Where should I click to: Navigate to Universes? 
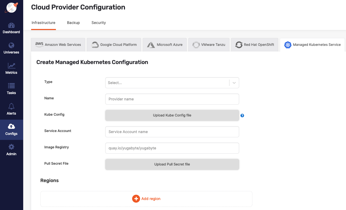click(x=11, y=48)
